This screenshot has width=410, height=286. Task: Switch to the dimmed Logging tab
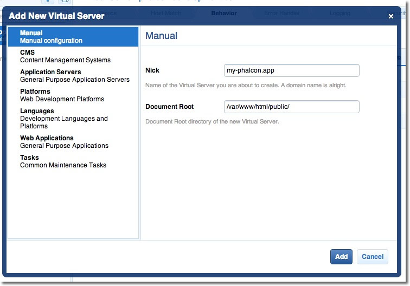(x=339, y=13)
